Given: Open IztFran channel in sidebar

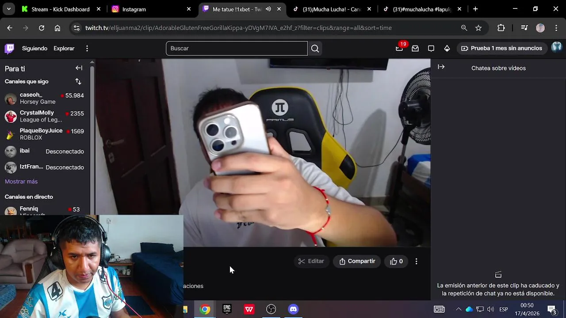Looking at the screenshot, I should [44, 167].
